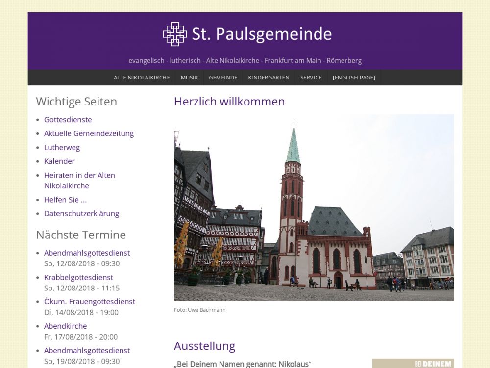The height and width of the screenshot is (368, 490).
Task: Select Gemeinde in the navigation bar
Action: click(x=223, y=78)
